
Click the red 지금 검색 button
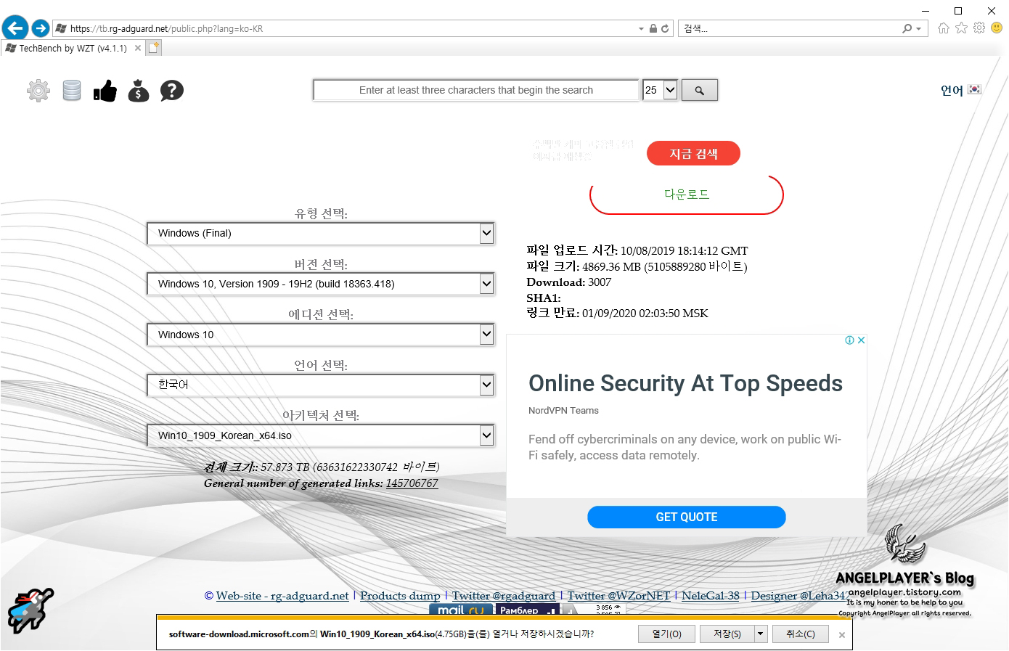coord(693,153)
